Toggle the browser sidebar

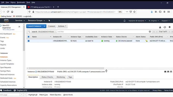pos(160,12)
